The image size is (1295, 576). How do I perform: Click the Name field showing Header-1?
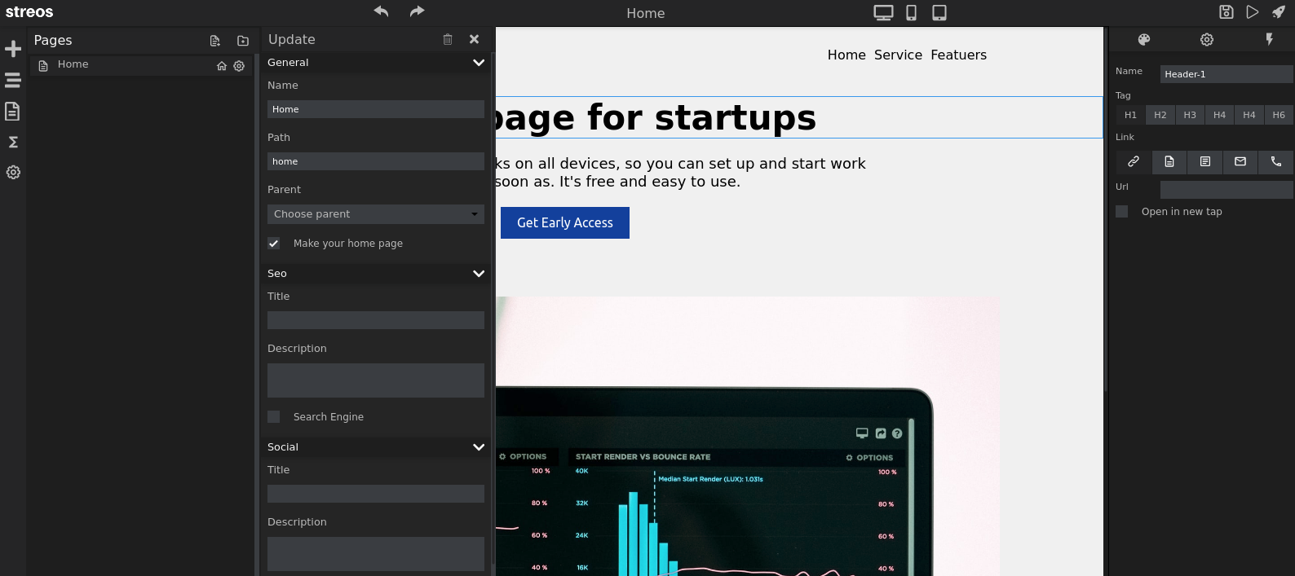(1226, 74)
